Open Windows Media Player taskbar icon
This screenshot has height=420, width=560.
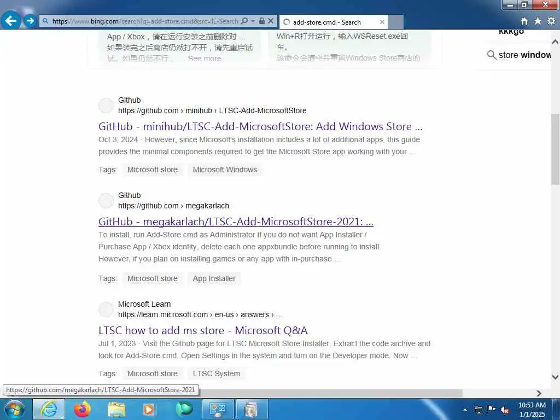(x=149, y=409)
